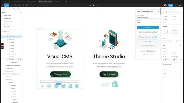Expand the Frame tool dropdown arrow
This screenshot has width=184, height=103.
coord(12,5)
